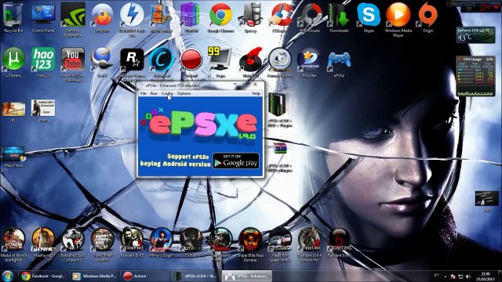Open the Options menu in ePSXe
The image size is (502, 282).
(x=184, y=94)
